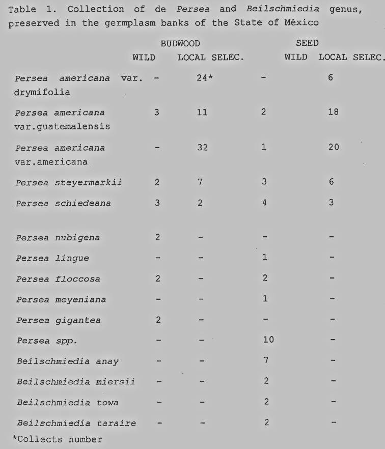Click the LOCAL SELEC. subheader under SEED
Image resolution: width=385 pixels, height=449 pixels.
(x=351, y=57)
